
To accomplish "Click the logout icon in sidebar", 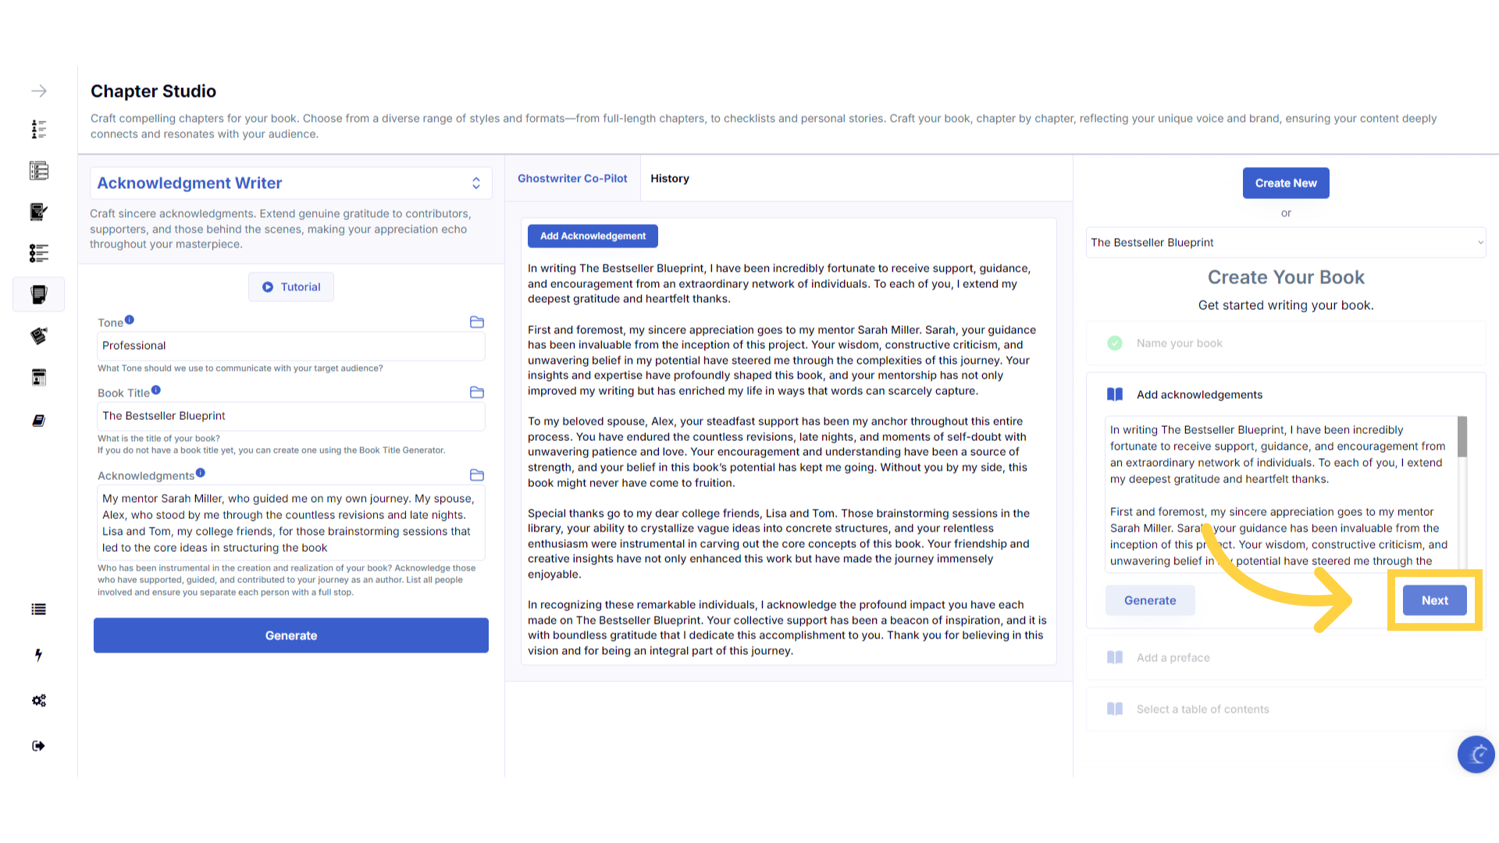I will 38,746.
